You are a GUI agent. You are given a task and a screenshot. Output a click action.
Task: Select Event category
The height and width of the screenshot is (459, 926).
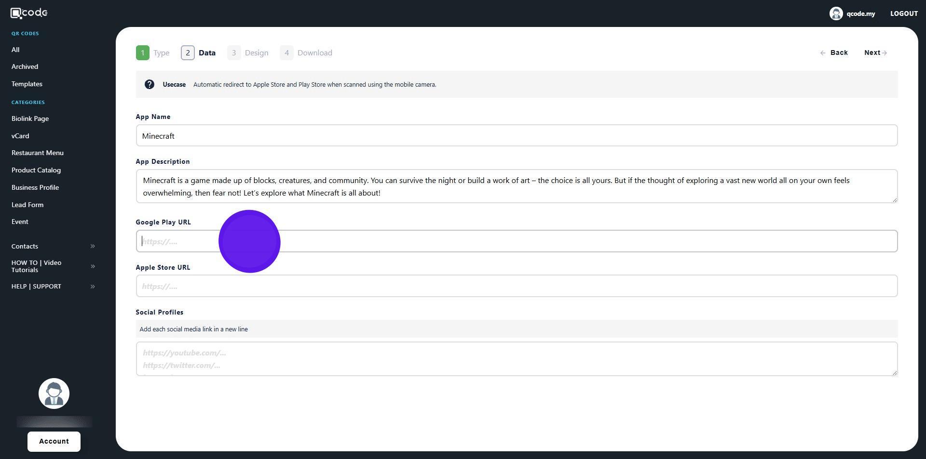click(x=20, y=222)
